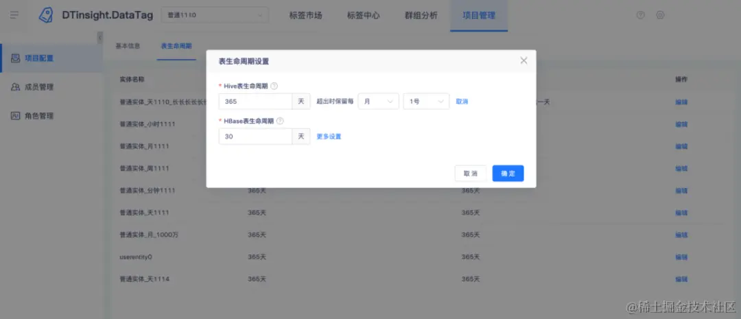Select row name 普通实体_天1114
Image resolution: width=741 pixels, height=319 pixels.
click(x=144, y=279)
